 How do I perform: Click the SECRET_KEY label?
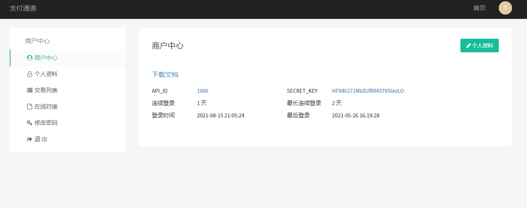(302, 91)
